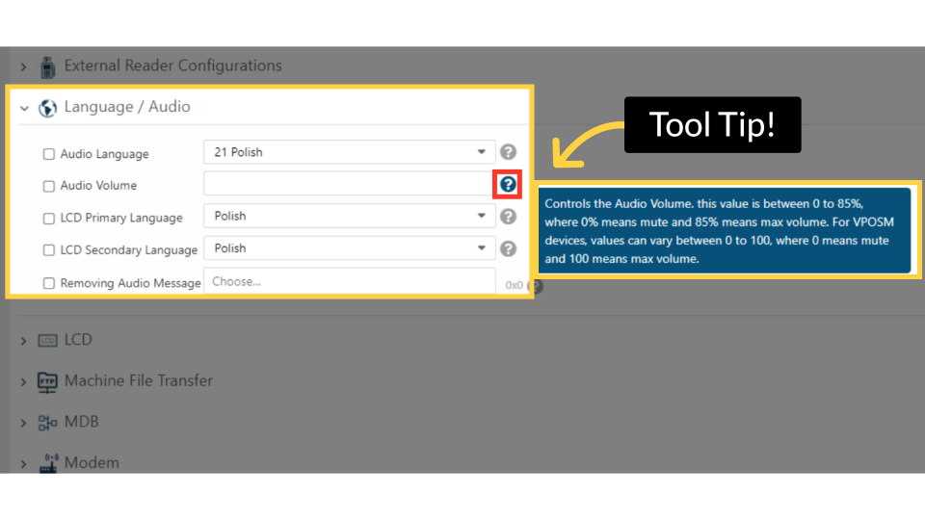The width and height of the screenshot is (925, 520).
Task: Click the Machine File Transfer FTP icon
Action: point(47,381)
